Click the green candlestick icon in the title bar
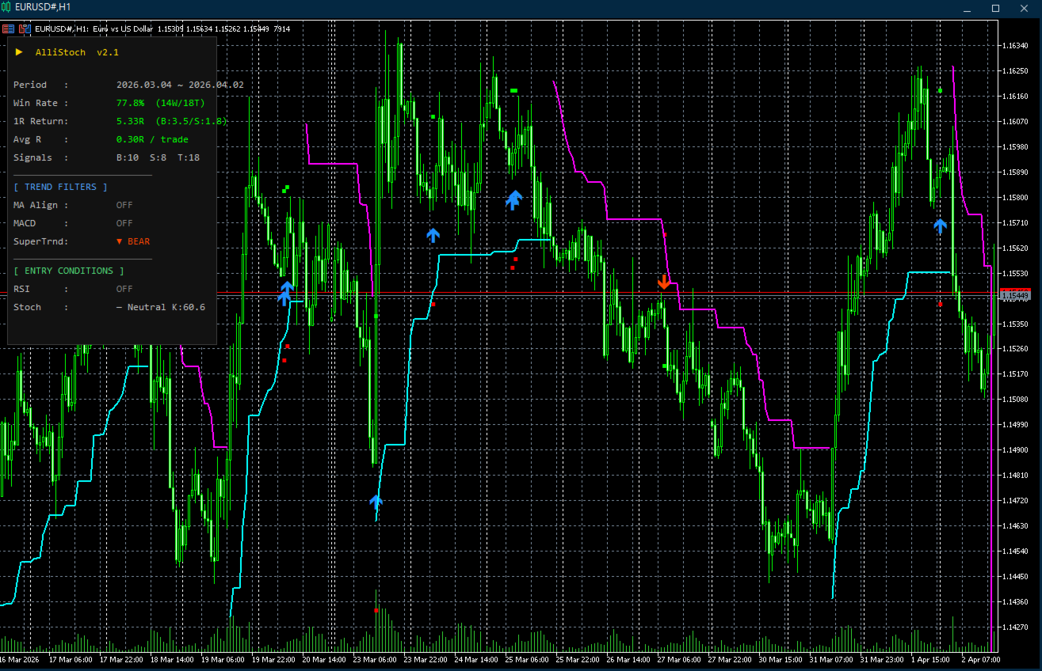Screen dimensions: 1042x671 6,7
